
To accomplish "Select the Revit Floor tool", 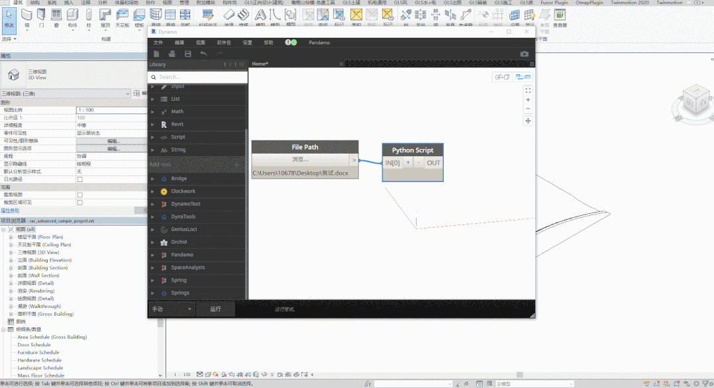I will 139,18.
